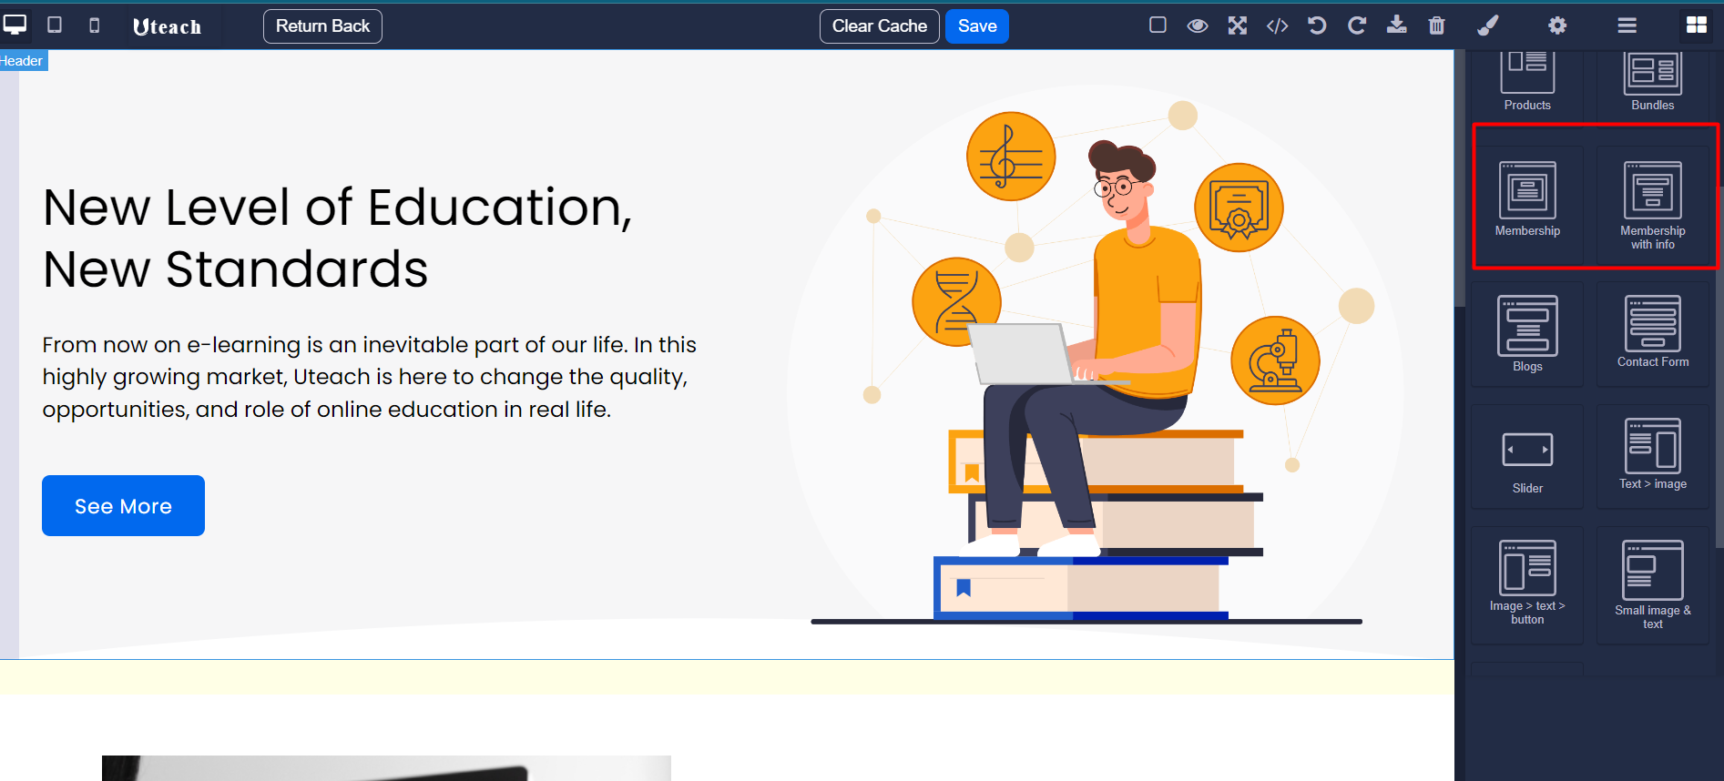
Task: Select the e-learning paragraph text
Action: point(369,377)
